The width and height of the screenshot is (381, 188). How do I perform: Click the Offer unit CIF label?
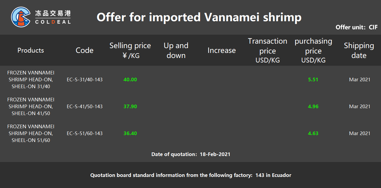[357, 27]
